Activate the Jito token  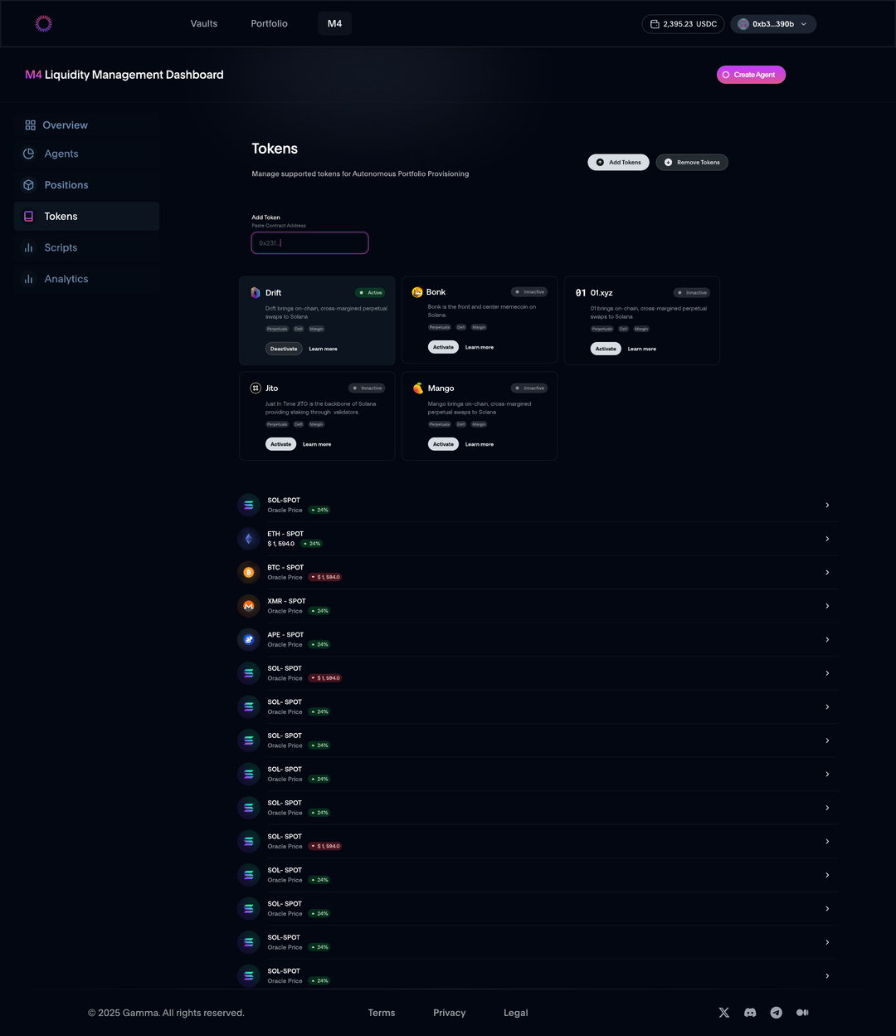coord(280,444)
